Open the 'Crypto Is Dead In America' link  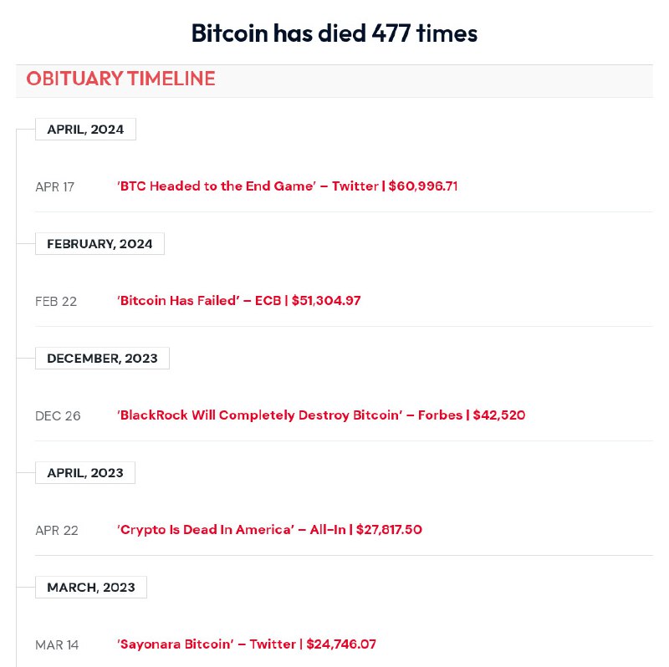click(x=269, y=530)
